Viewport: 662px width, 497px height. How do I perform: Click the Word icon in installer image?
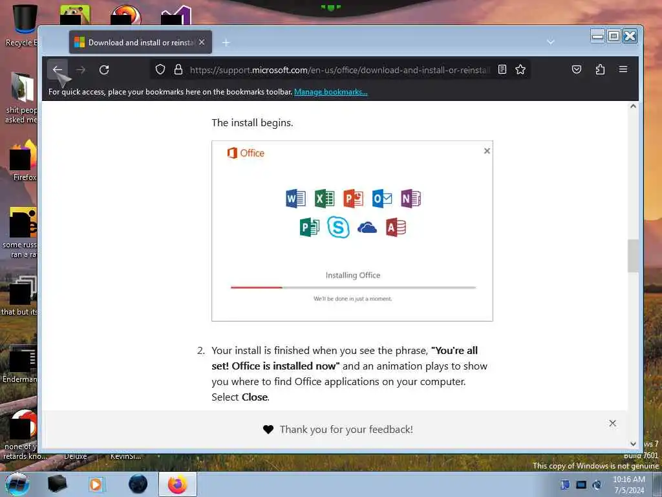[x=295, y=199]
